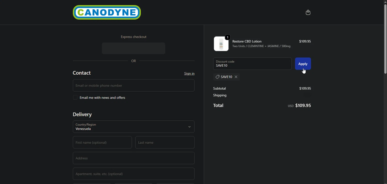The image size is (387, 184).
Task: Remove the SAVE10 discount tag
Action: click(x=236, y=77)
